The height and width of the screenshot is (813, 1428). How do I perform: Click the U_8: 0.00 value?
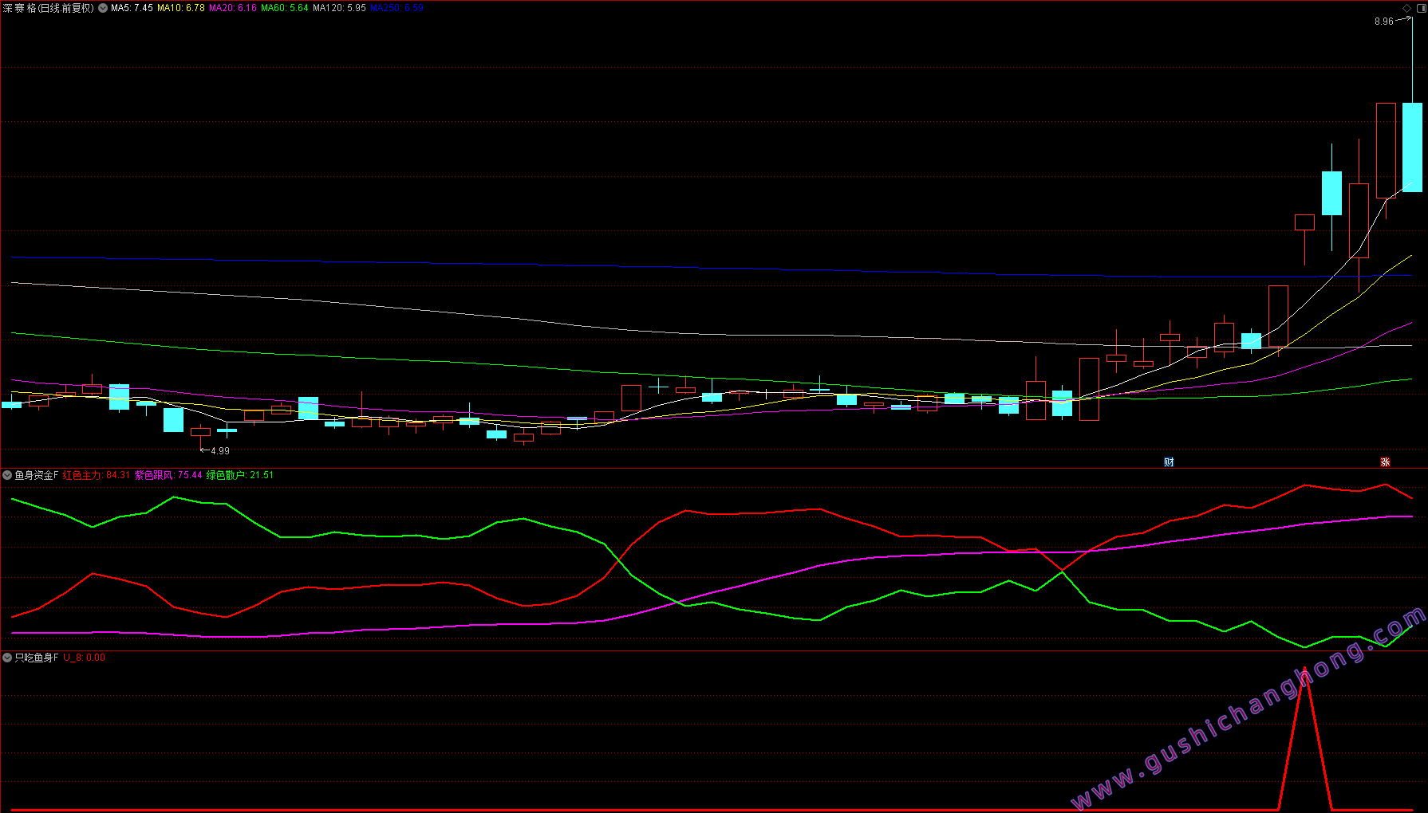click(x=85, y=658)
